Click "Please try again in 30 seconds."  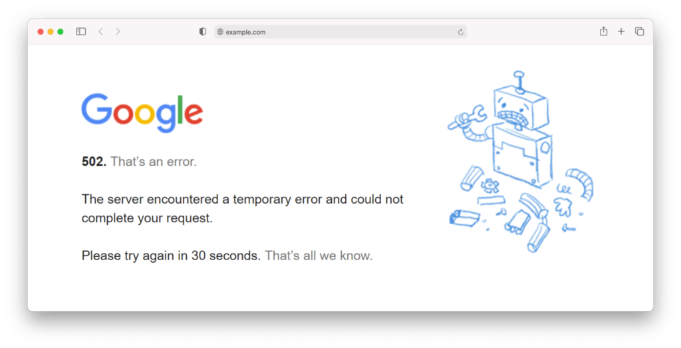(x=171, y=256)
